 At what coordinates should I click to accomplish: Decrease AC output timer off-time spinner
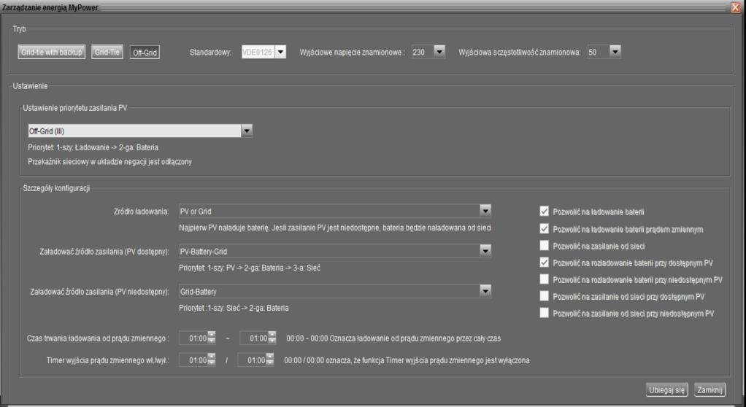(270, 363)
